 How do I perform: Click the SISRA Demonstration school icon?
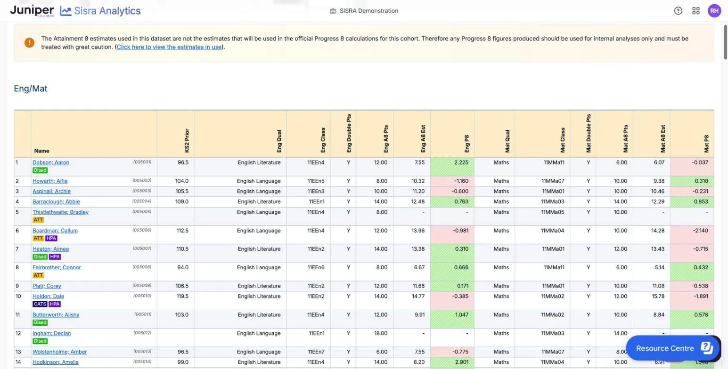coord(333,11)
